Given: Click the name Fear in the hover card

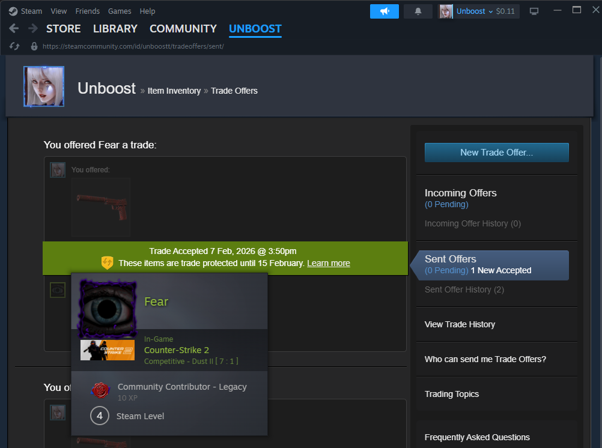Looking at the screenshot, I should click(x=156, y=301).
